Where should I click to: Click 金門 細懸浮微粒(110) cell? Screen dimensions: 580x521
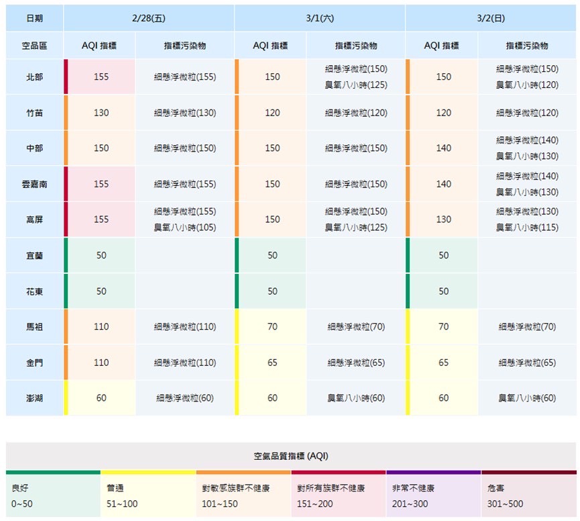pos(185,363)
